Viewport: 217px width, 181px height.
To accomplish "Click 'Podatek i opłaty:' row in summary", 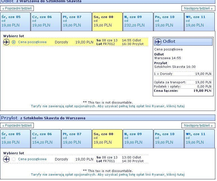I will pyautogui.click(x=183, y=87).
